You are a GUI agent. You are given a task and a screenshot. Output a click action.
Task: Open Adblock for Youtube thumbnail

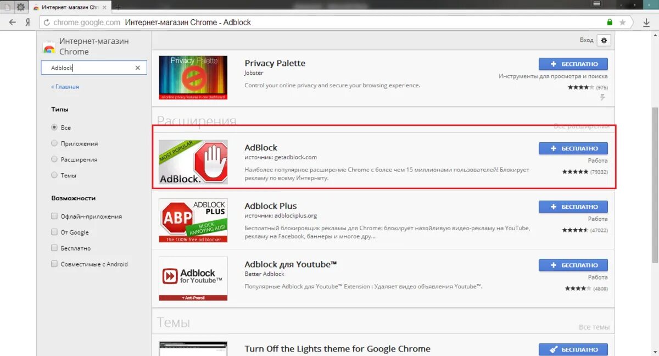[x=193, y=279]
